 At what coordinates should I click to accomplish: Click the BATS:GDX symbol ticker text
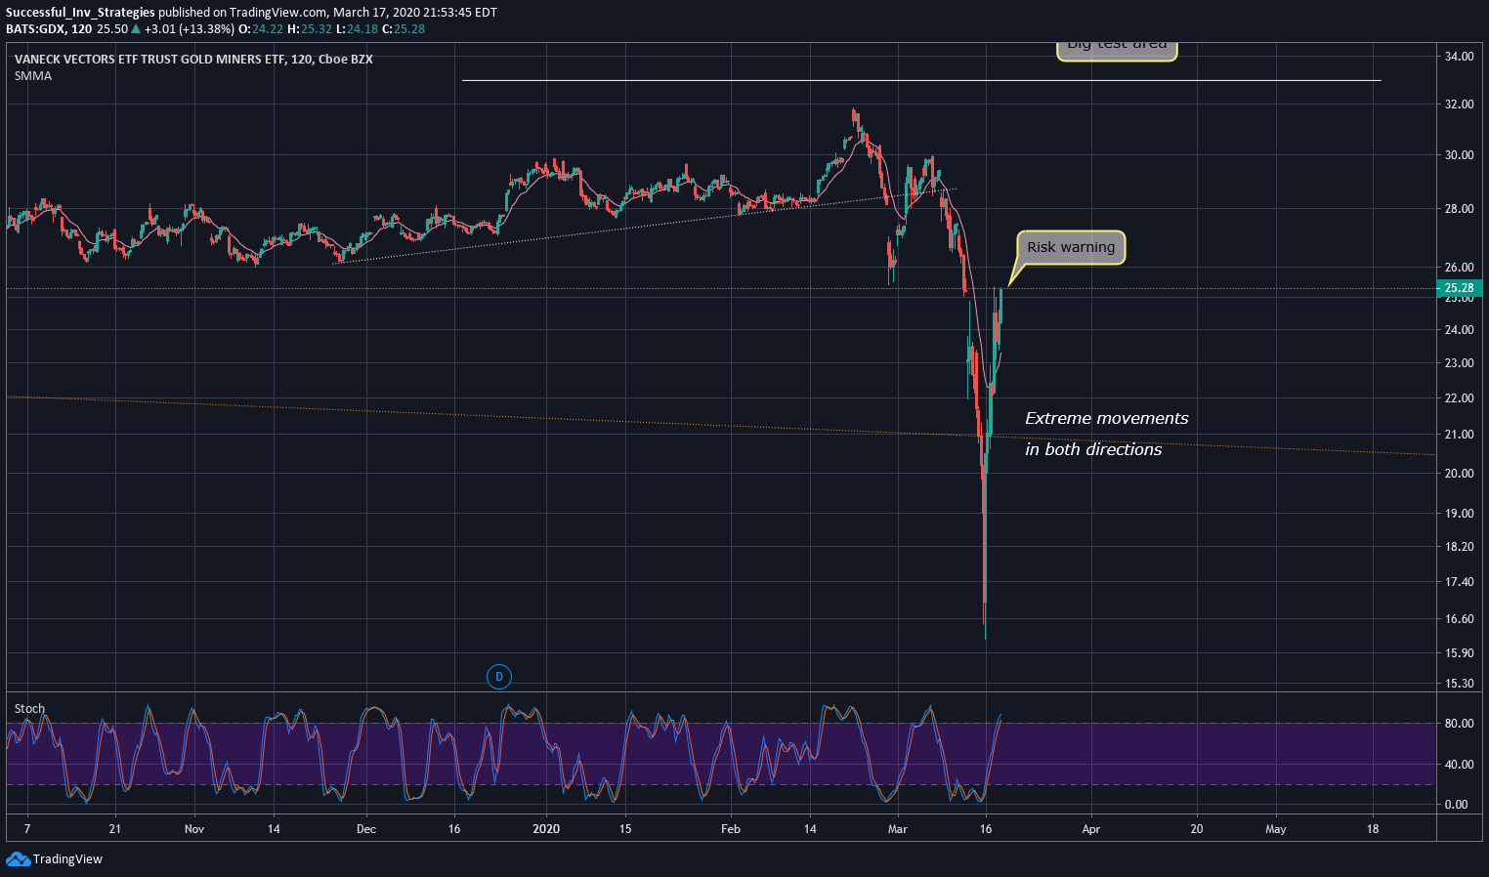36,29
